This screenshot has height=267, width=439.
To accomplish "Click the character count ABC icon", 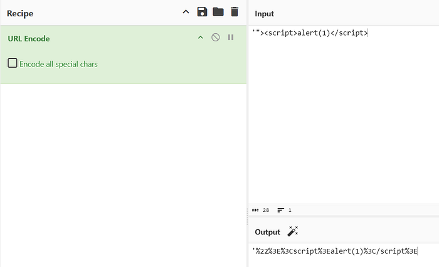I will coord(255,210).
